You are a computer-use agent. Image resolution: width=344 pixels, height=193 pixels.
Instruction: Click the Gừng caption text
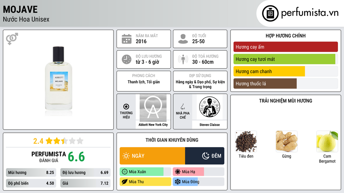point(287,156)
